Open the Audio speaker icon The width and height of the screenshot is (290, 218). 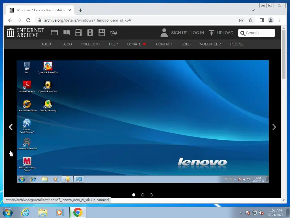point(90,33)
